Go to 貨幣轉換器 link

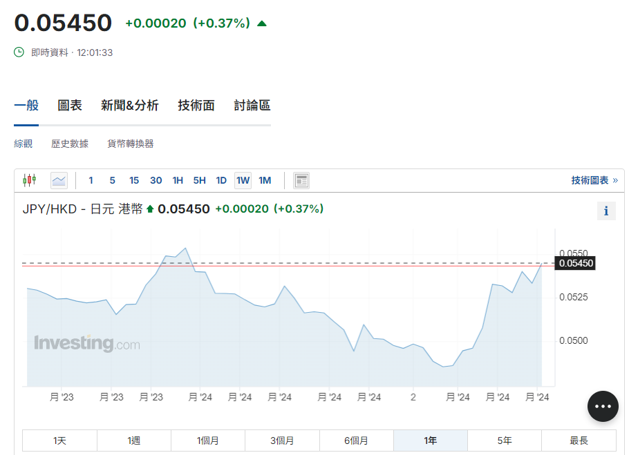(x=130, y=144)
